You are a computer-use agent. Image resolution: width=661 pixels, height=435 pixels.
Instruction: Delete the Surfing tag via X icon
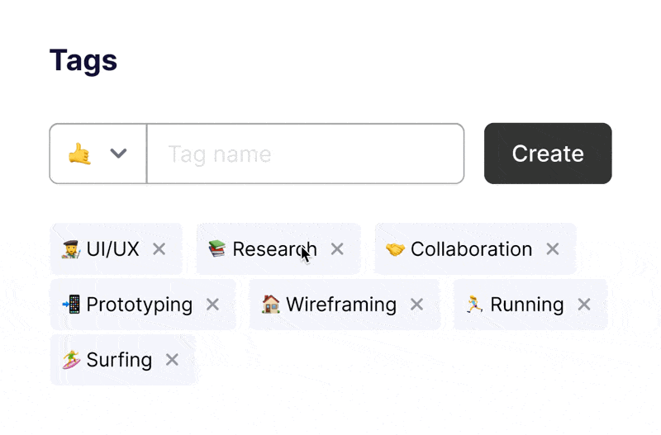click(x=172, y=360)
